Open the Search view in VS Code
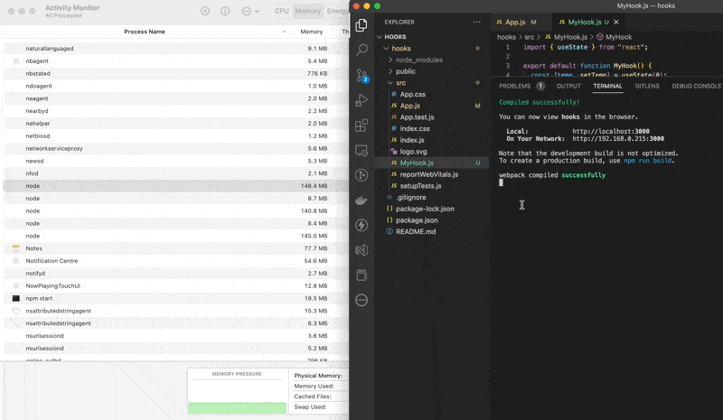Viewport: 723px width, 420px height. (x=361, y=50)
